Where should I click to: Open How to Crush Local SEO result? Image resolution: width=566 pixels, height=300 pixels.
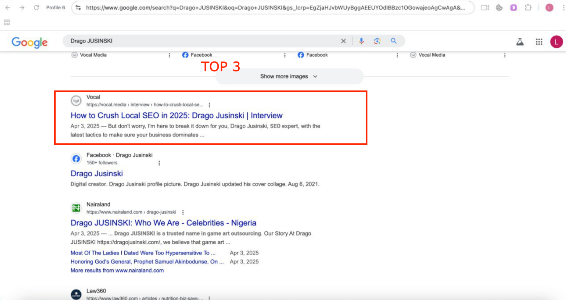(176, 115)
